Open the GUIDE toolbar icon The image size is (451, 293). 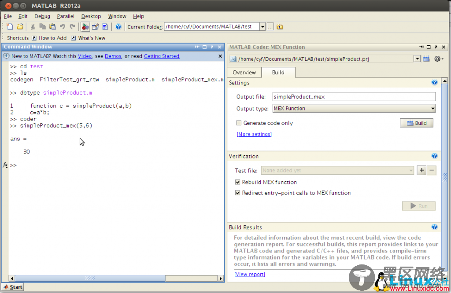click(95, 27)
